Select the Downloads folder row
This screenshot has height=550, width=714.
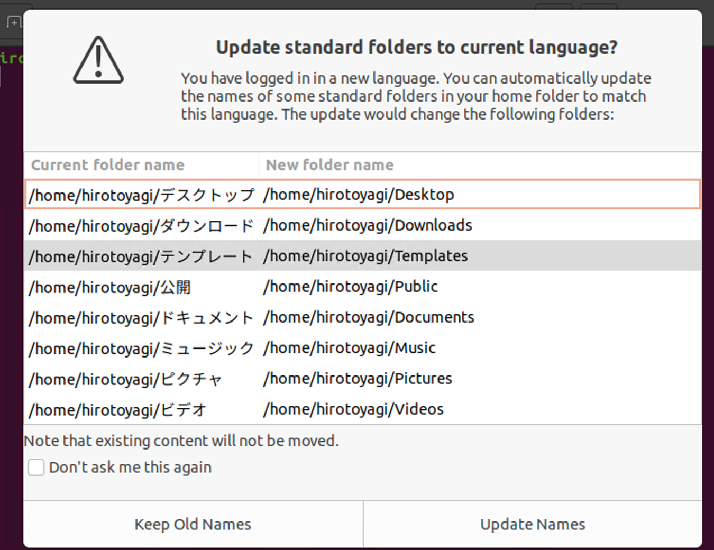(362, 225)
